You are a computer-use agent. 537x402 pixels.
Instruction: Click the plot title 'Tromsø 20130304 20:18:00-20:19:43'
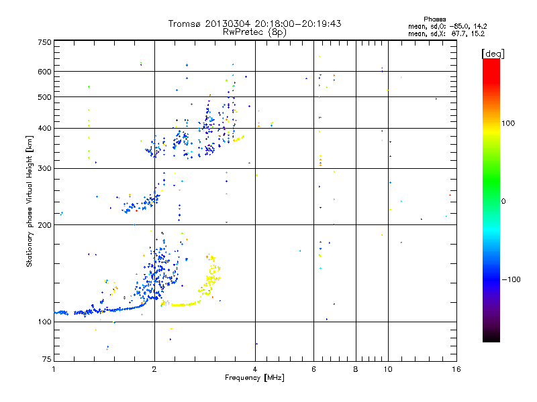tap(254, 23)
